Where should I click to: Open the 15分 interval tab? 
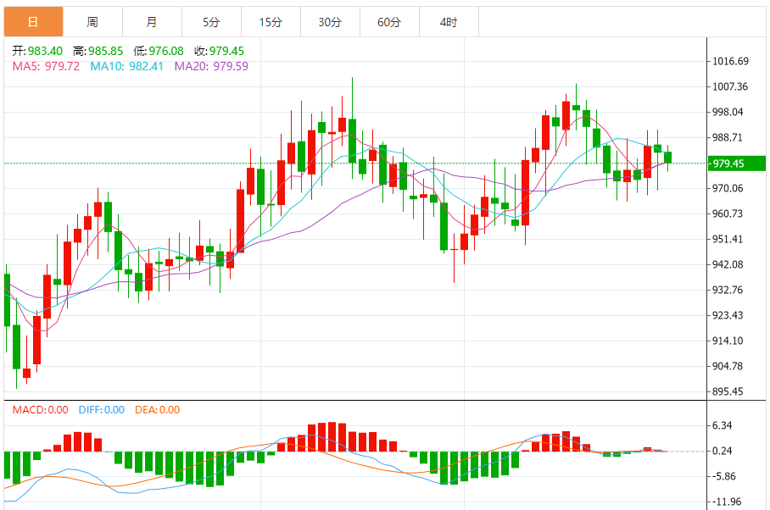271,22
